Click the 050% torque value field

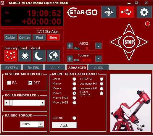pyautogui.click(x=29, y=124)
